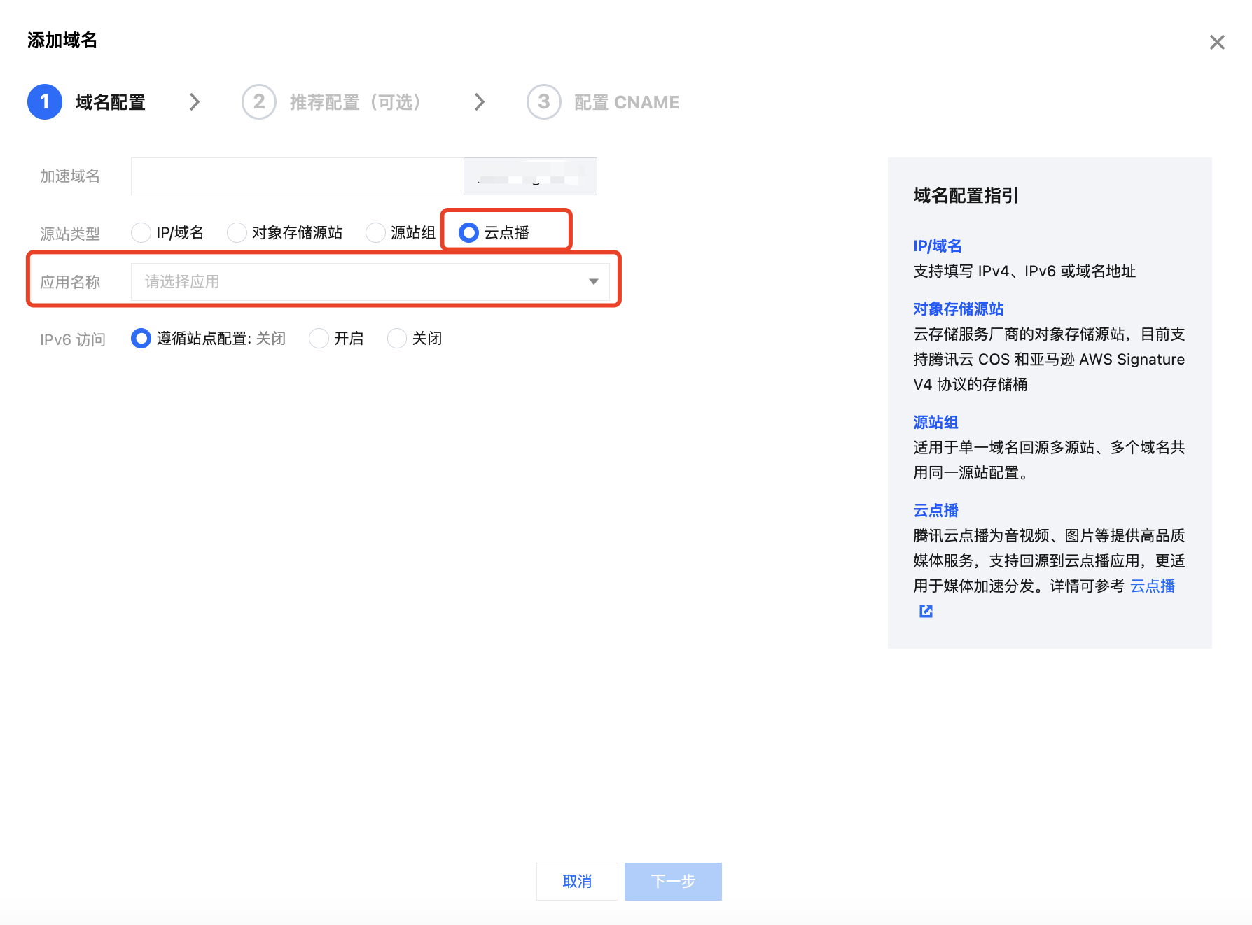Click the chevron arrow after 推荐配置 step
Screen dimensions: 1252x925
(x=479, y=102)
